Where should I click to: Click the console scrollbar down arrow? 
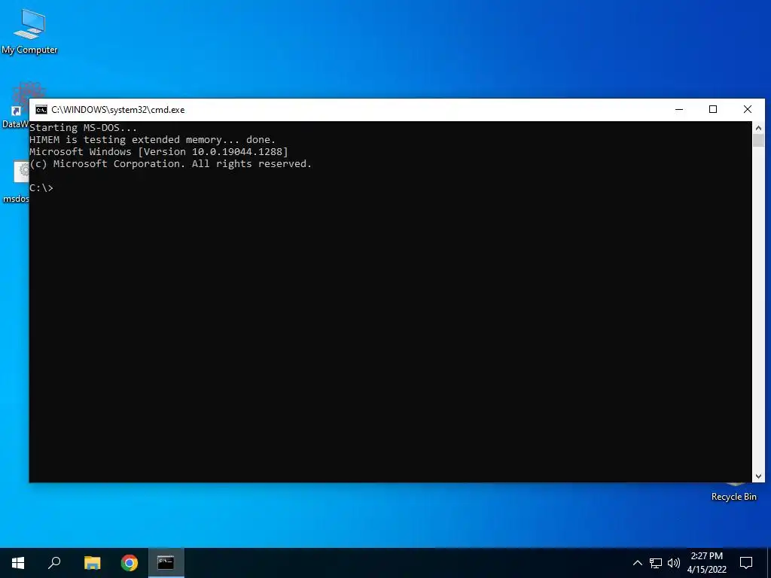pos(758,476)
